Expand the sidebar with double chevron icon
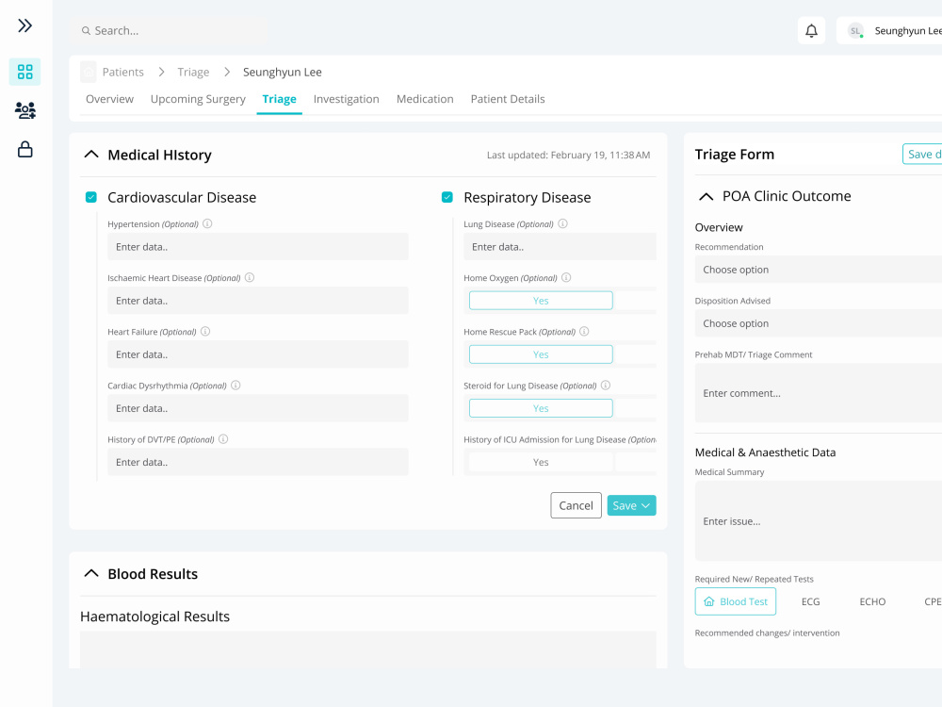 tap(24, 25)
